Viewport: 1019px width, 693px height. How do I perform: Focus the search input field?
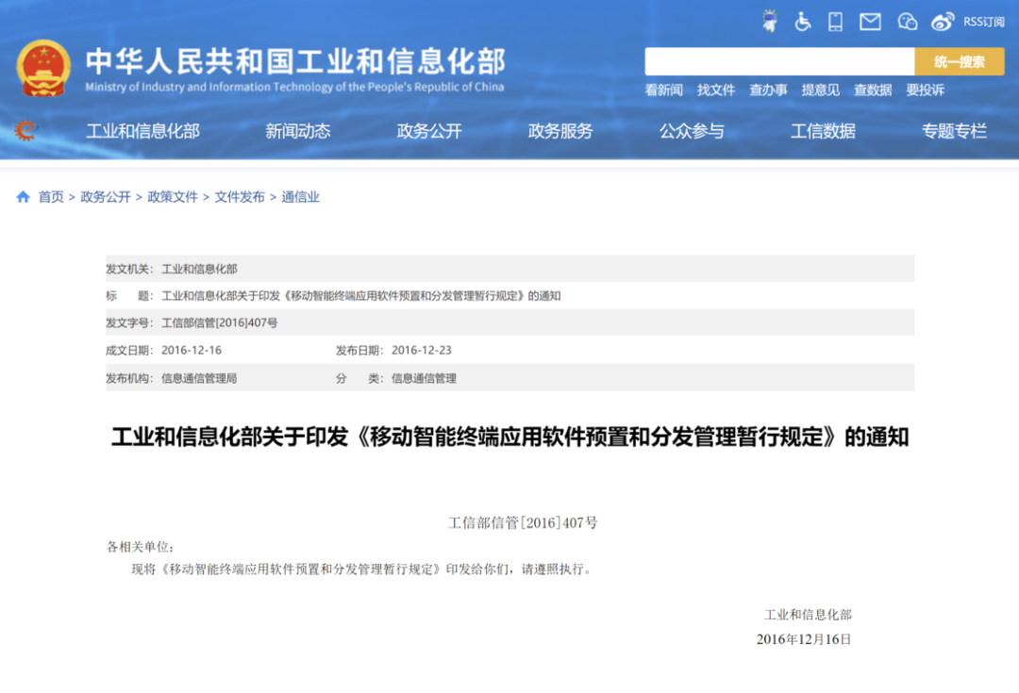[779, 61]
